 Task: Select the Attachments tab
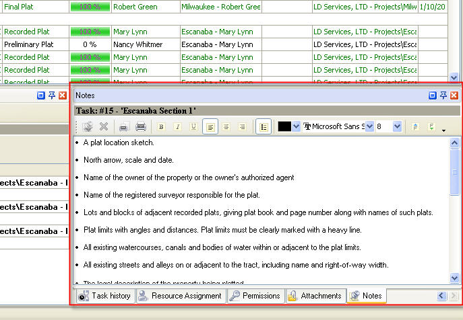[x=314, y=296]
